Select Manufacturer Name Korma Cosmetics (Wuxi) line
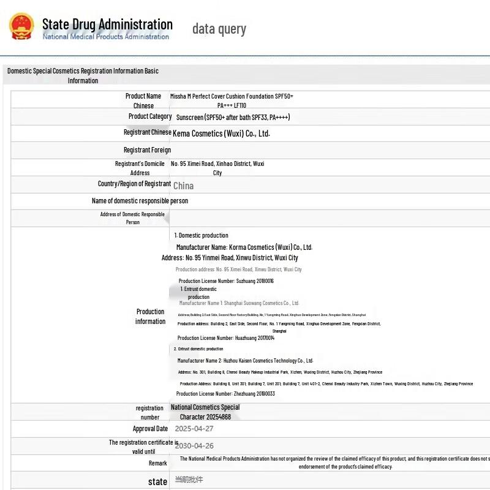 click(244, 247)
